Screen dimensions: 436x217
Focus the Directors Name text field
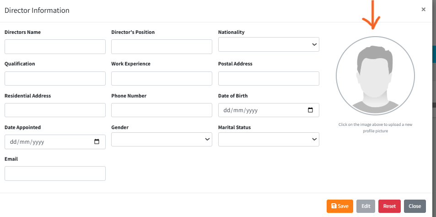(55, 47)
